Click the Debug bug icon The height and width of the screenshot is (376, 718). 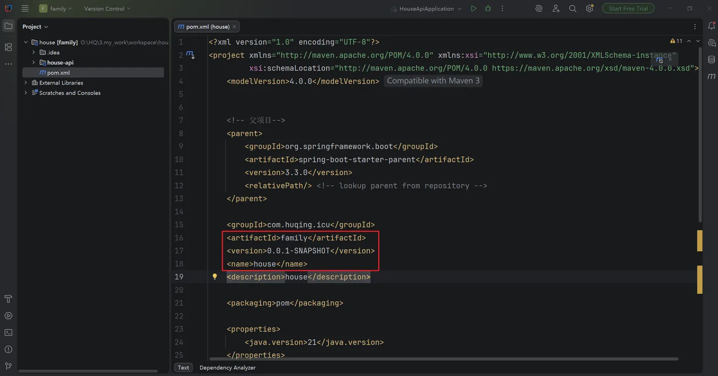click(488, 9)
